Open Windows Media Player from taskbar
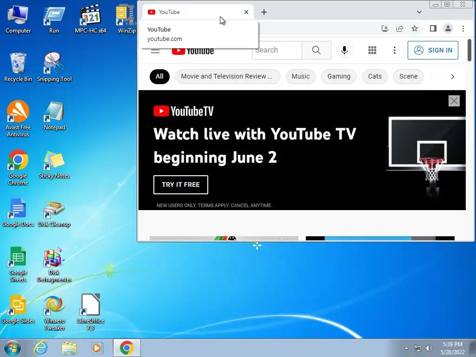The image size is (476, 357). tap(97, 348)
